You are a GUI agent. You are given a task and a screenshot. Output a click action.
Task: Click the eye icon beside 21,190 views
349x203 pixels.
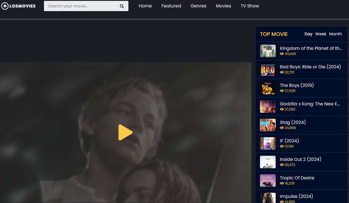pyautogui.click(x=282, y=146)
